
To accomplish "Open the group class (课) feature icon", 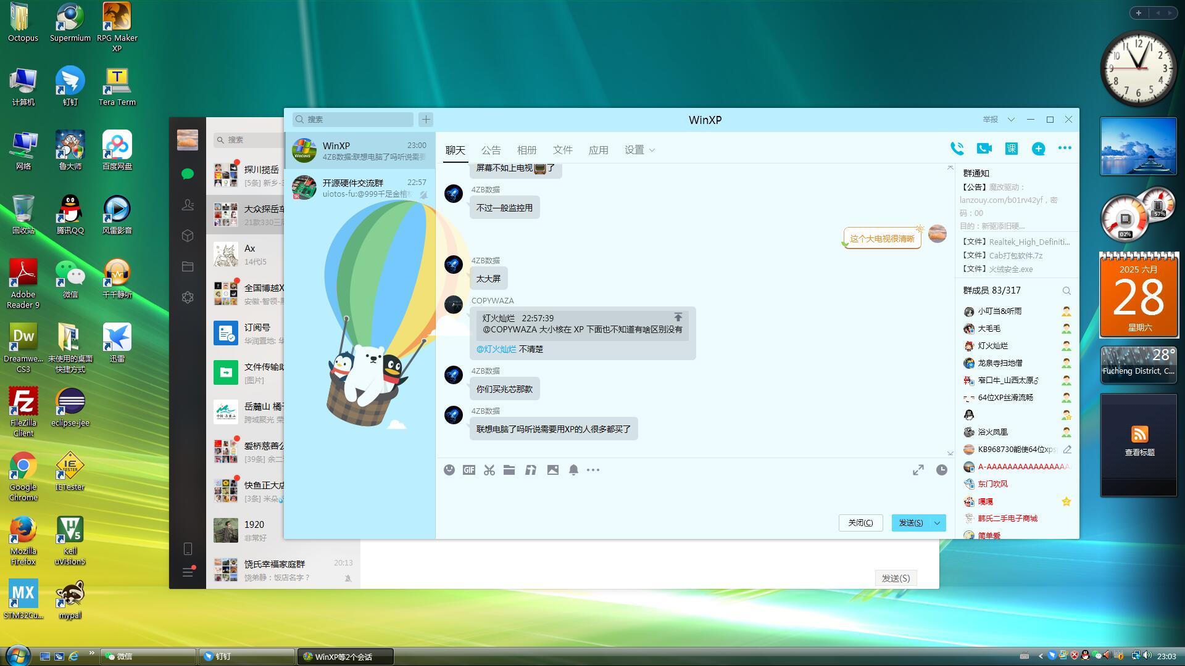I will [x=1012, y=149].
